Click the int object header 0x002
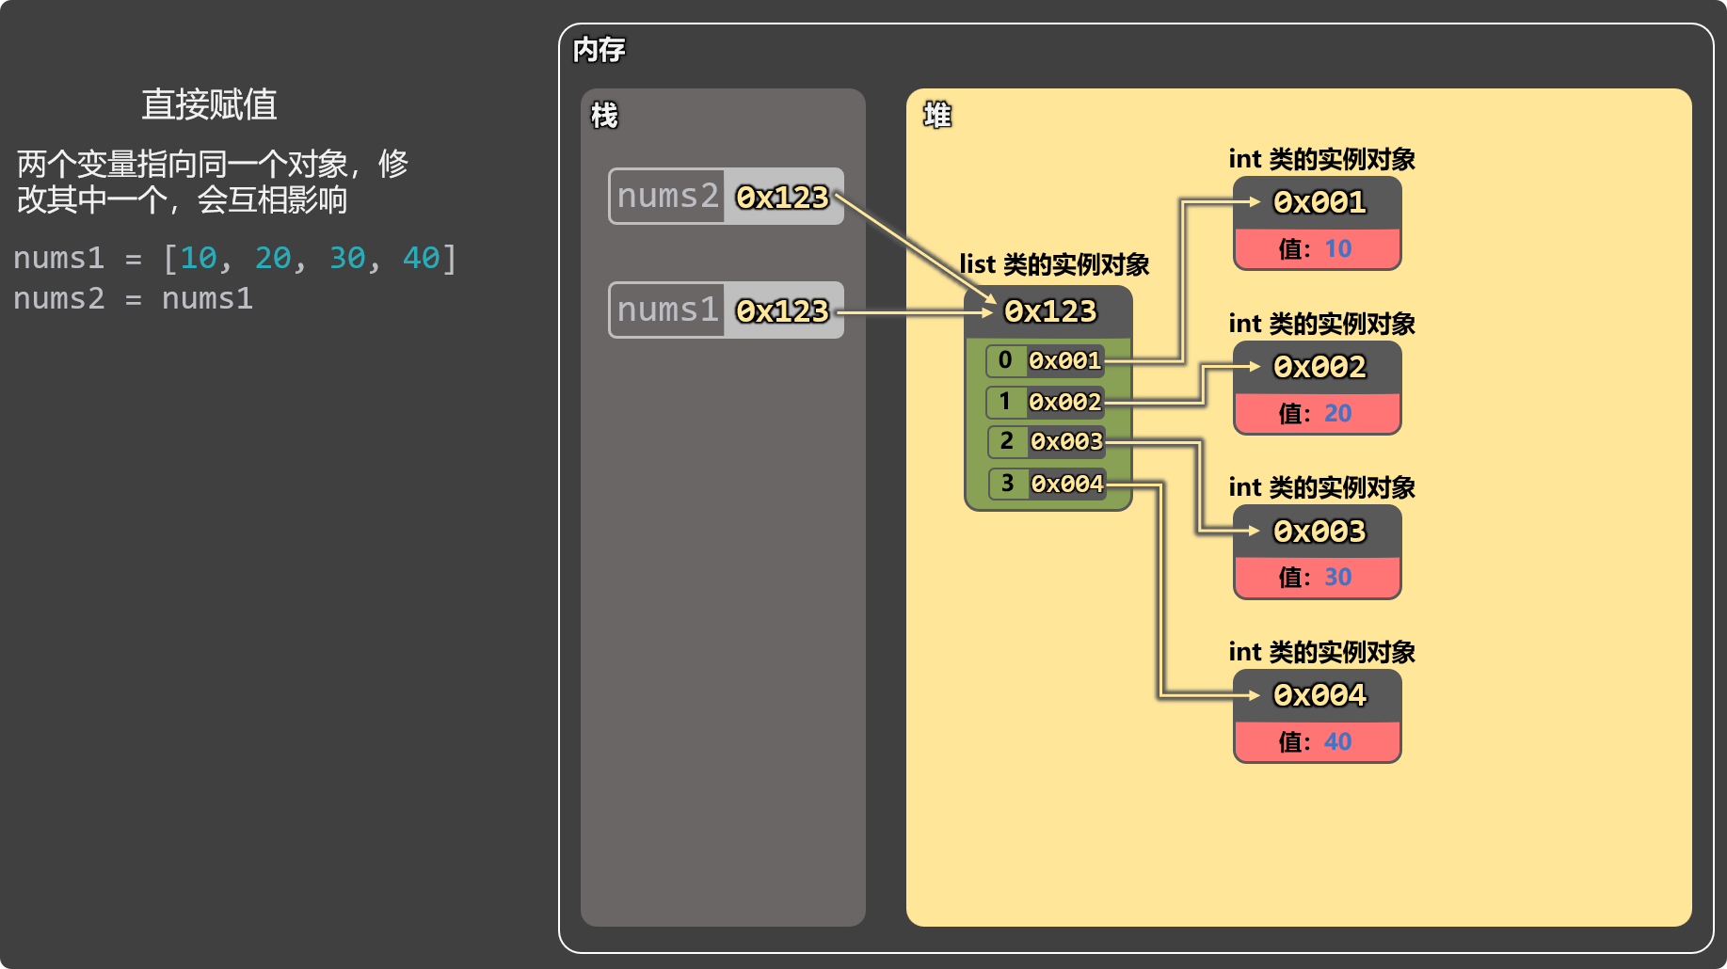Viewport: 1727px width, 969px height. [x=1318, y=367]
